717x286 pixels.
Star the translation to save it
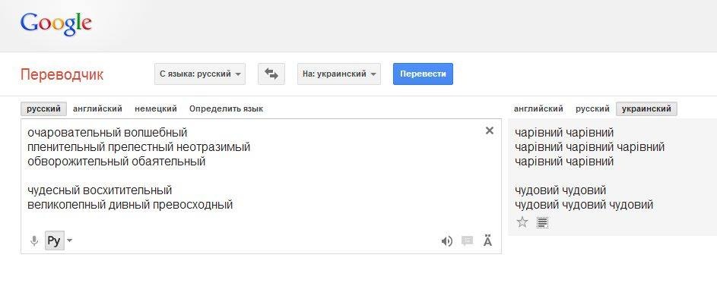[x=522, y=222]
